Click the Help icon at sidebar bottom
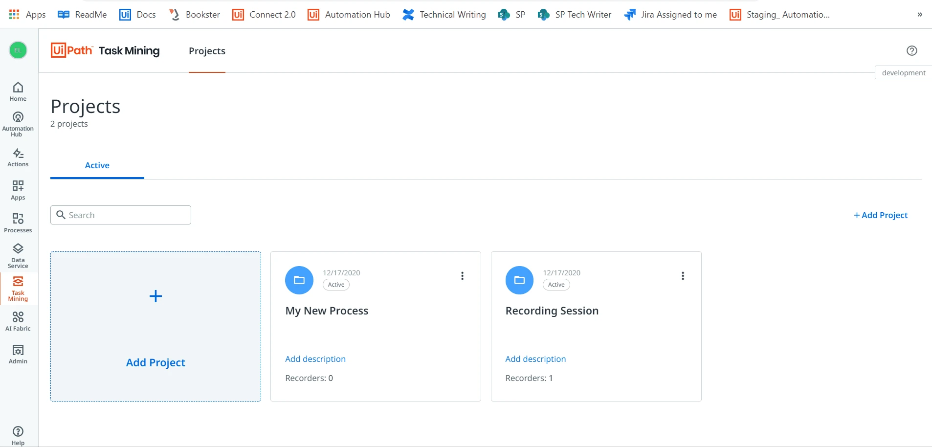 click(18, 435)
